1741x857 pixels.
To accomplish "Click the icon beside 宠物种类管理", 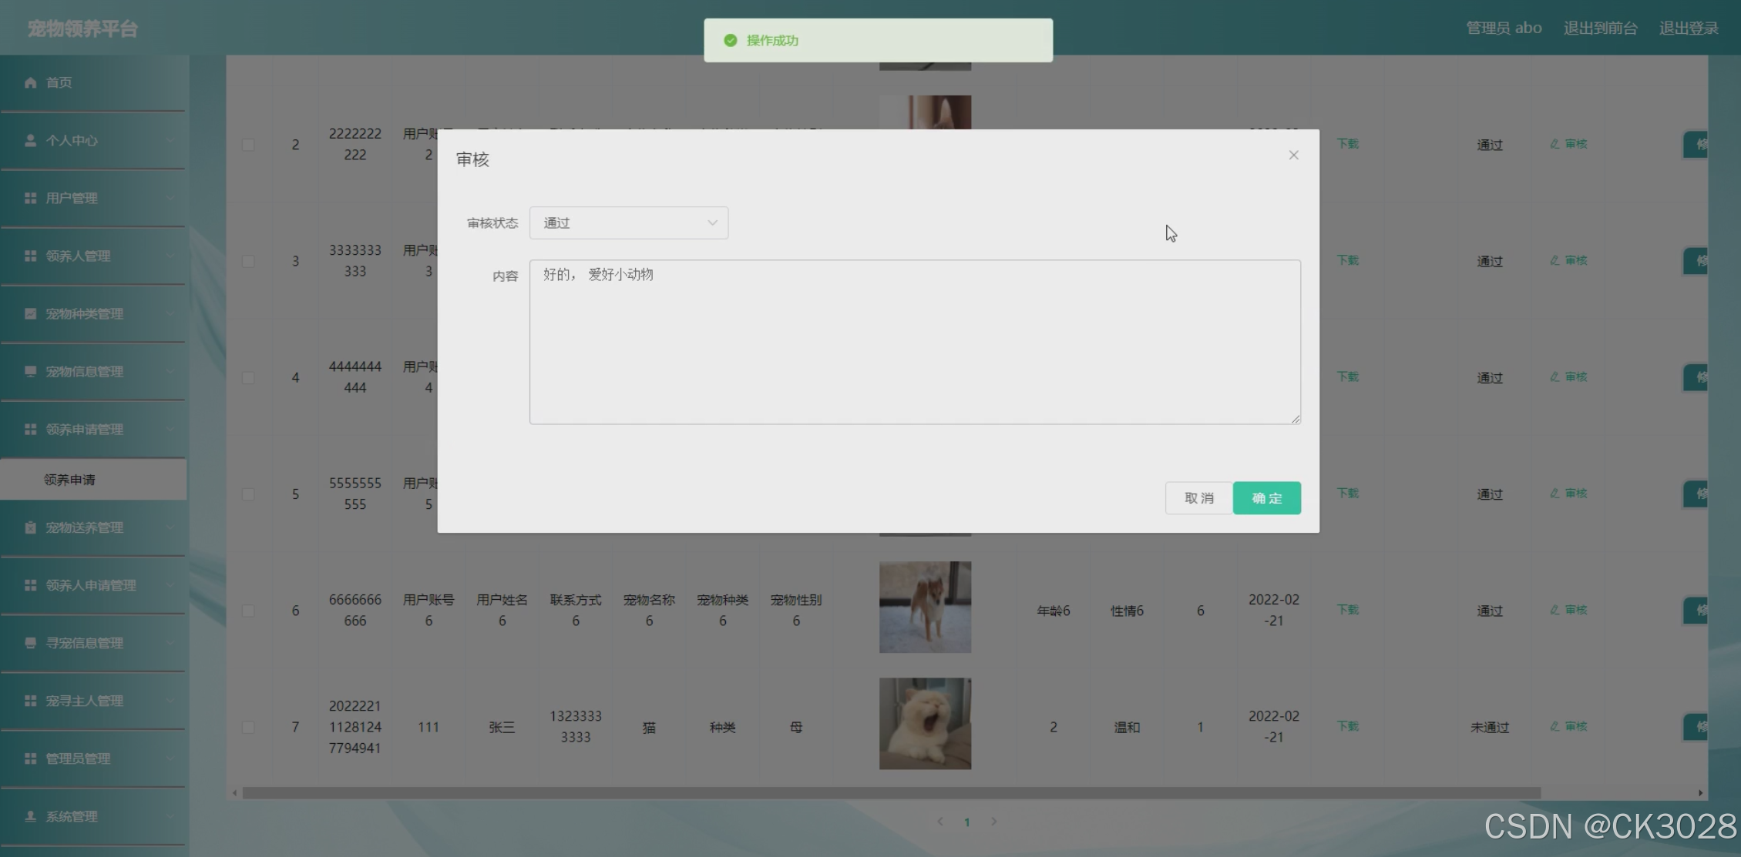I will pyautogui.click(x=30, y=313).
